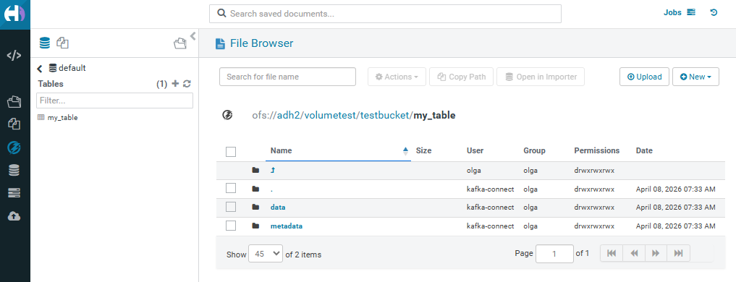Toggle the Name column sort arrow

click(x=405, y=150)
